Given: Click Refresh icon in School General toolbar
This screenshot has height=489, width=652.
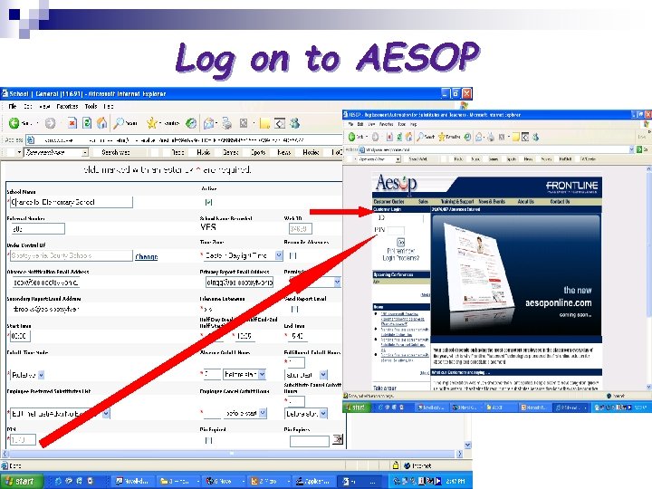Looking at the screenshot, I should point(87,123).
